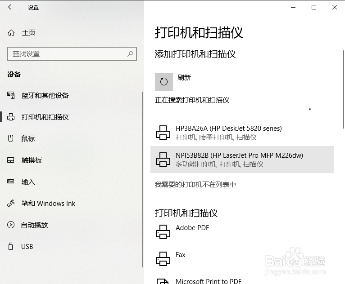Open USB settings
Screen dimensions: 345x284
27,246
